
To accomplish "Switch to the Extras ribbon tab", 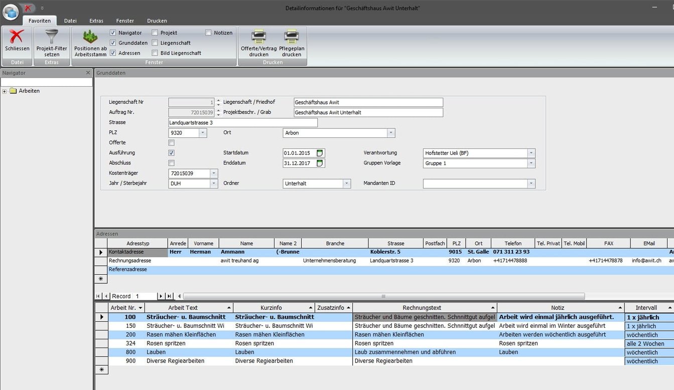I will coord(96,21).
